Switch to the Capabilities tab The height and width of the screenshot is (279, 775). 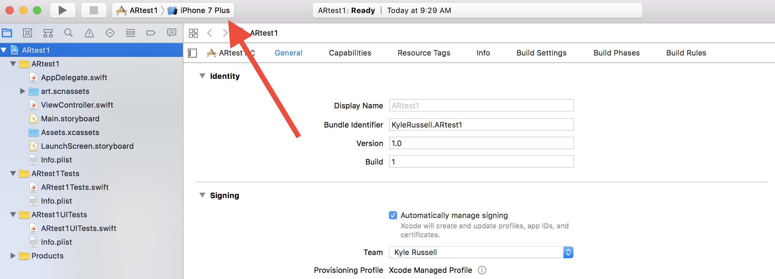[x=350, y=53]
